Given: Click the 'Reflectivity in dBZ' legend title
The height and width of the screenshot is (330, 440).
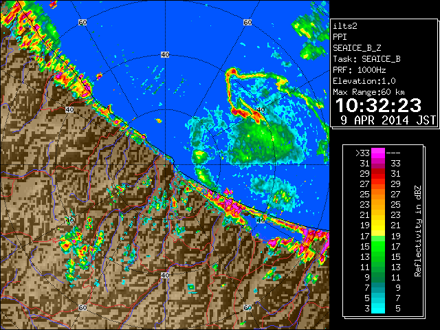Looking at the screenshot, I should pos(418,231).
